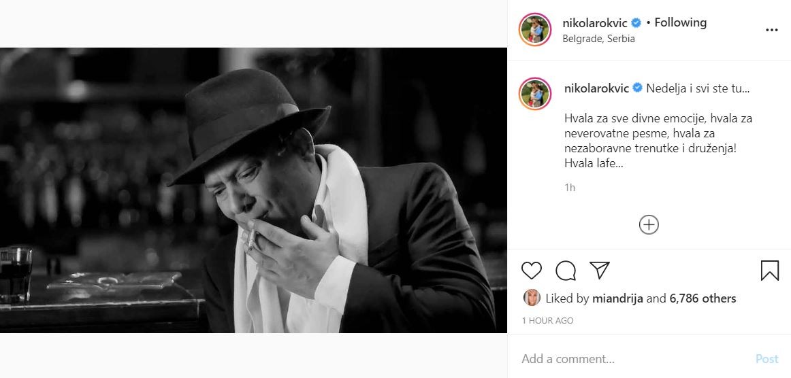Load more comments with the plus circle
Viewport: 791px width, 378px height.
(649, 224)
